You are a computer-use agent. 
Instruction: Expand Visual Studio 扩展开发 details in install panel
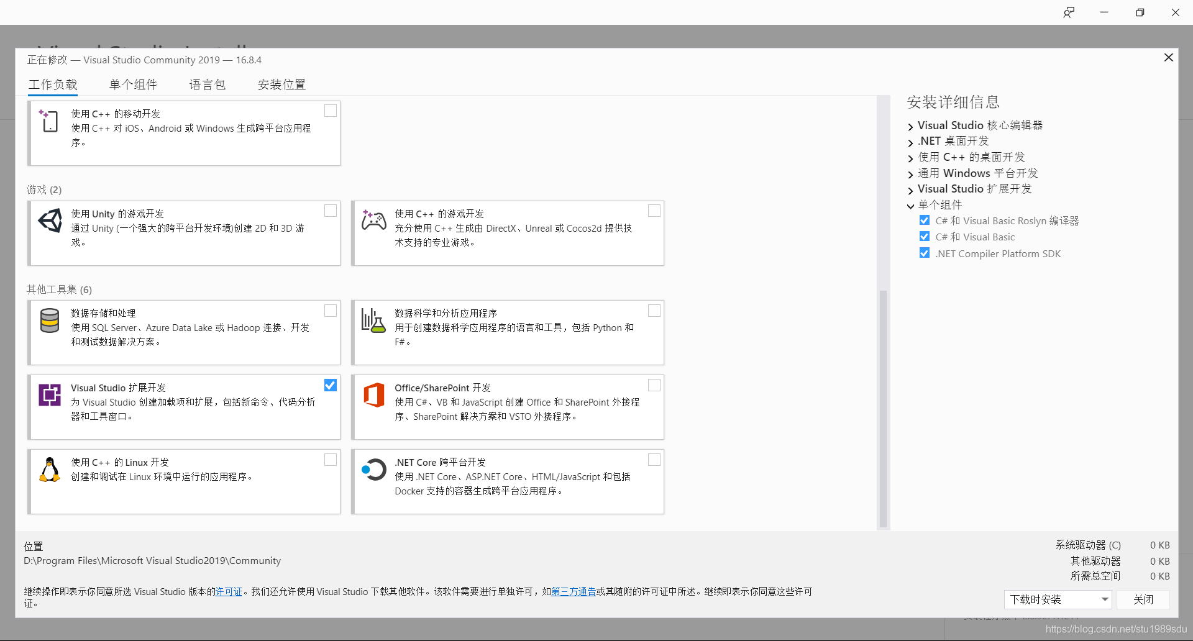click(911, 190)
